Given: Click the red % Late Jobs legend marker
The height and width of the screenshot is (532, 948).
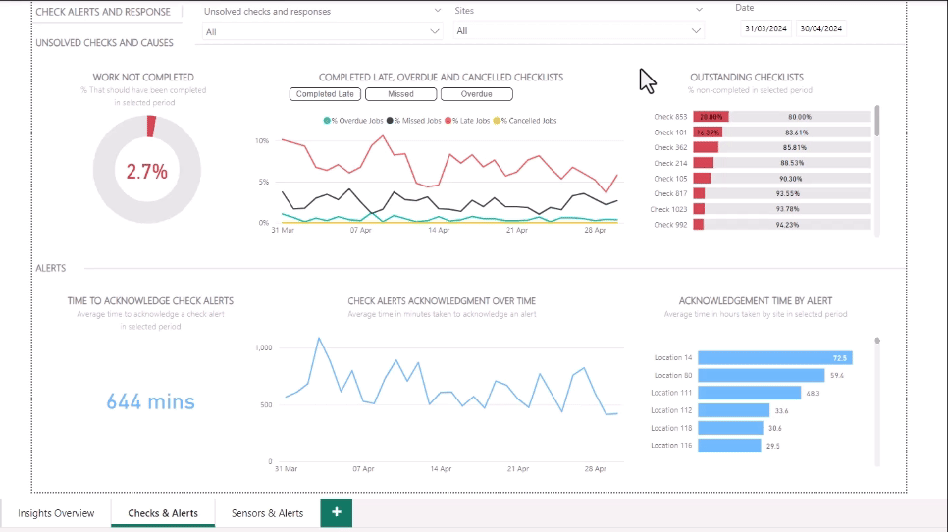Looking at the screenshot, I should coord(448,121).
